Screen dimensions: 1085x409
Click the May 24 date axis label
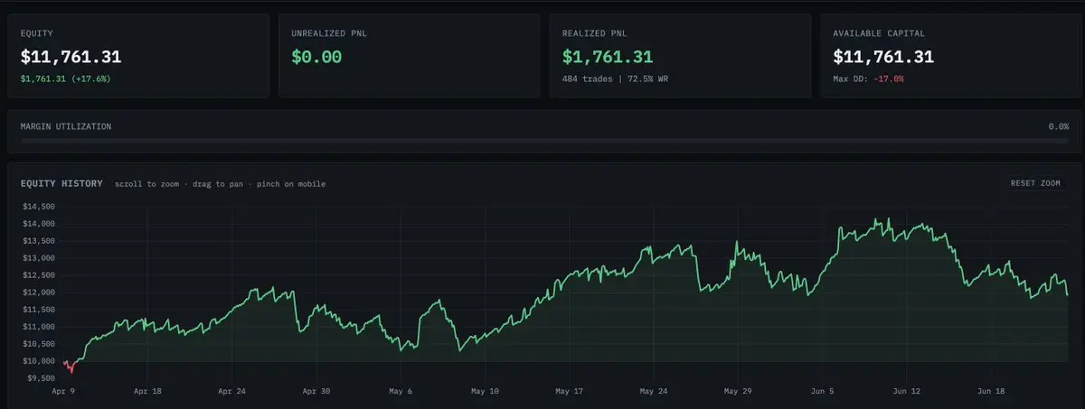(x=653, y=392)
